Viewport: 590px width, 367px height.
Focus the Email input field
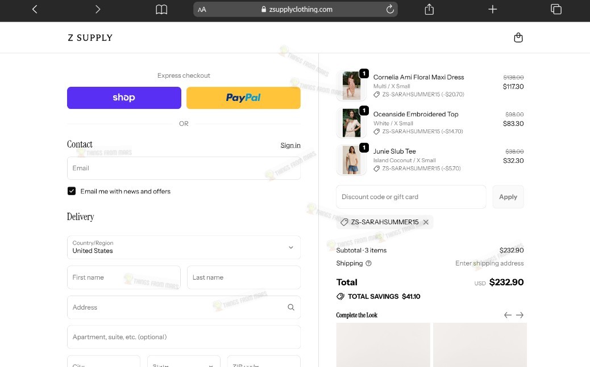[184, 168]
